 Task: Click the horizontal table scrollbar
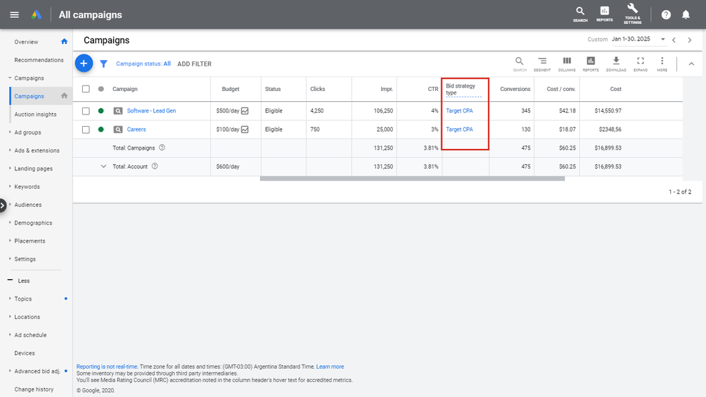412,179
